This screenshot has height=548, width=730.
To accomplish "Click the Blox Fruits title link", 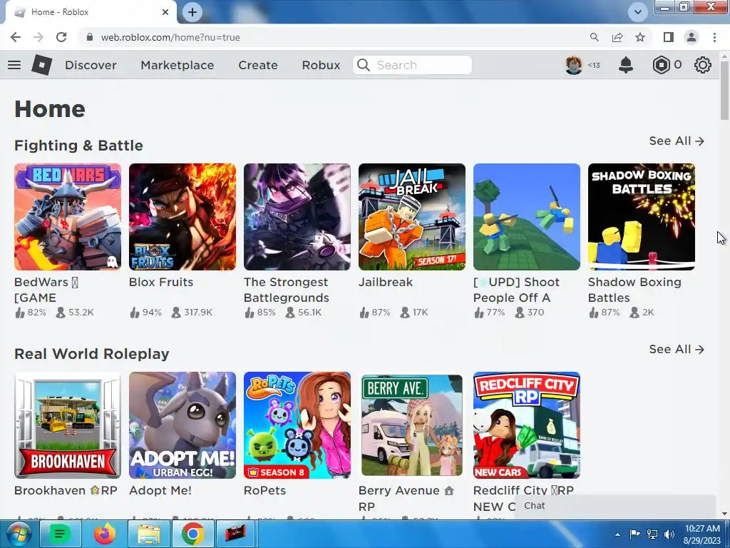I will point(161,282).
